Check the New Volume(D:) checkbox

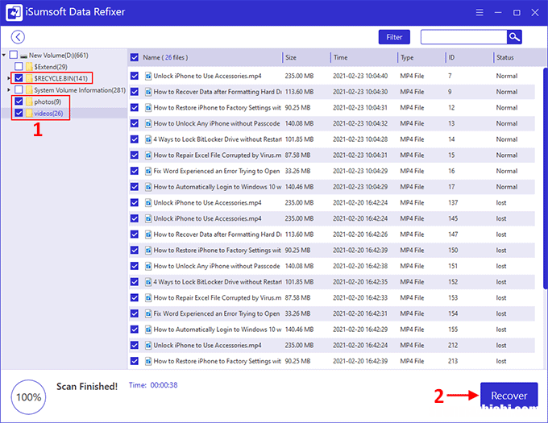coord(13,55)
